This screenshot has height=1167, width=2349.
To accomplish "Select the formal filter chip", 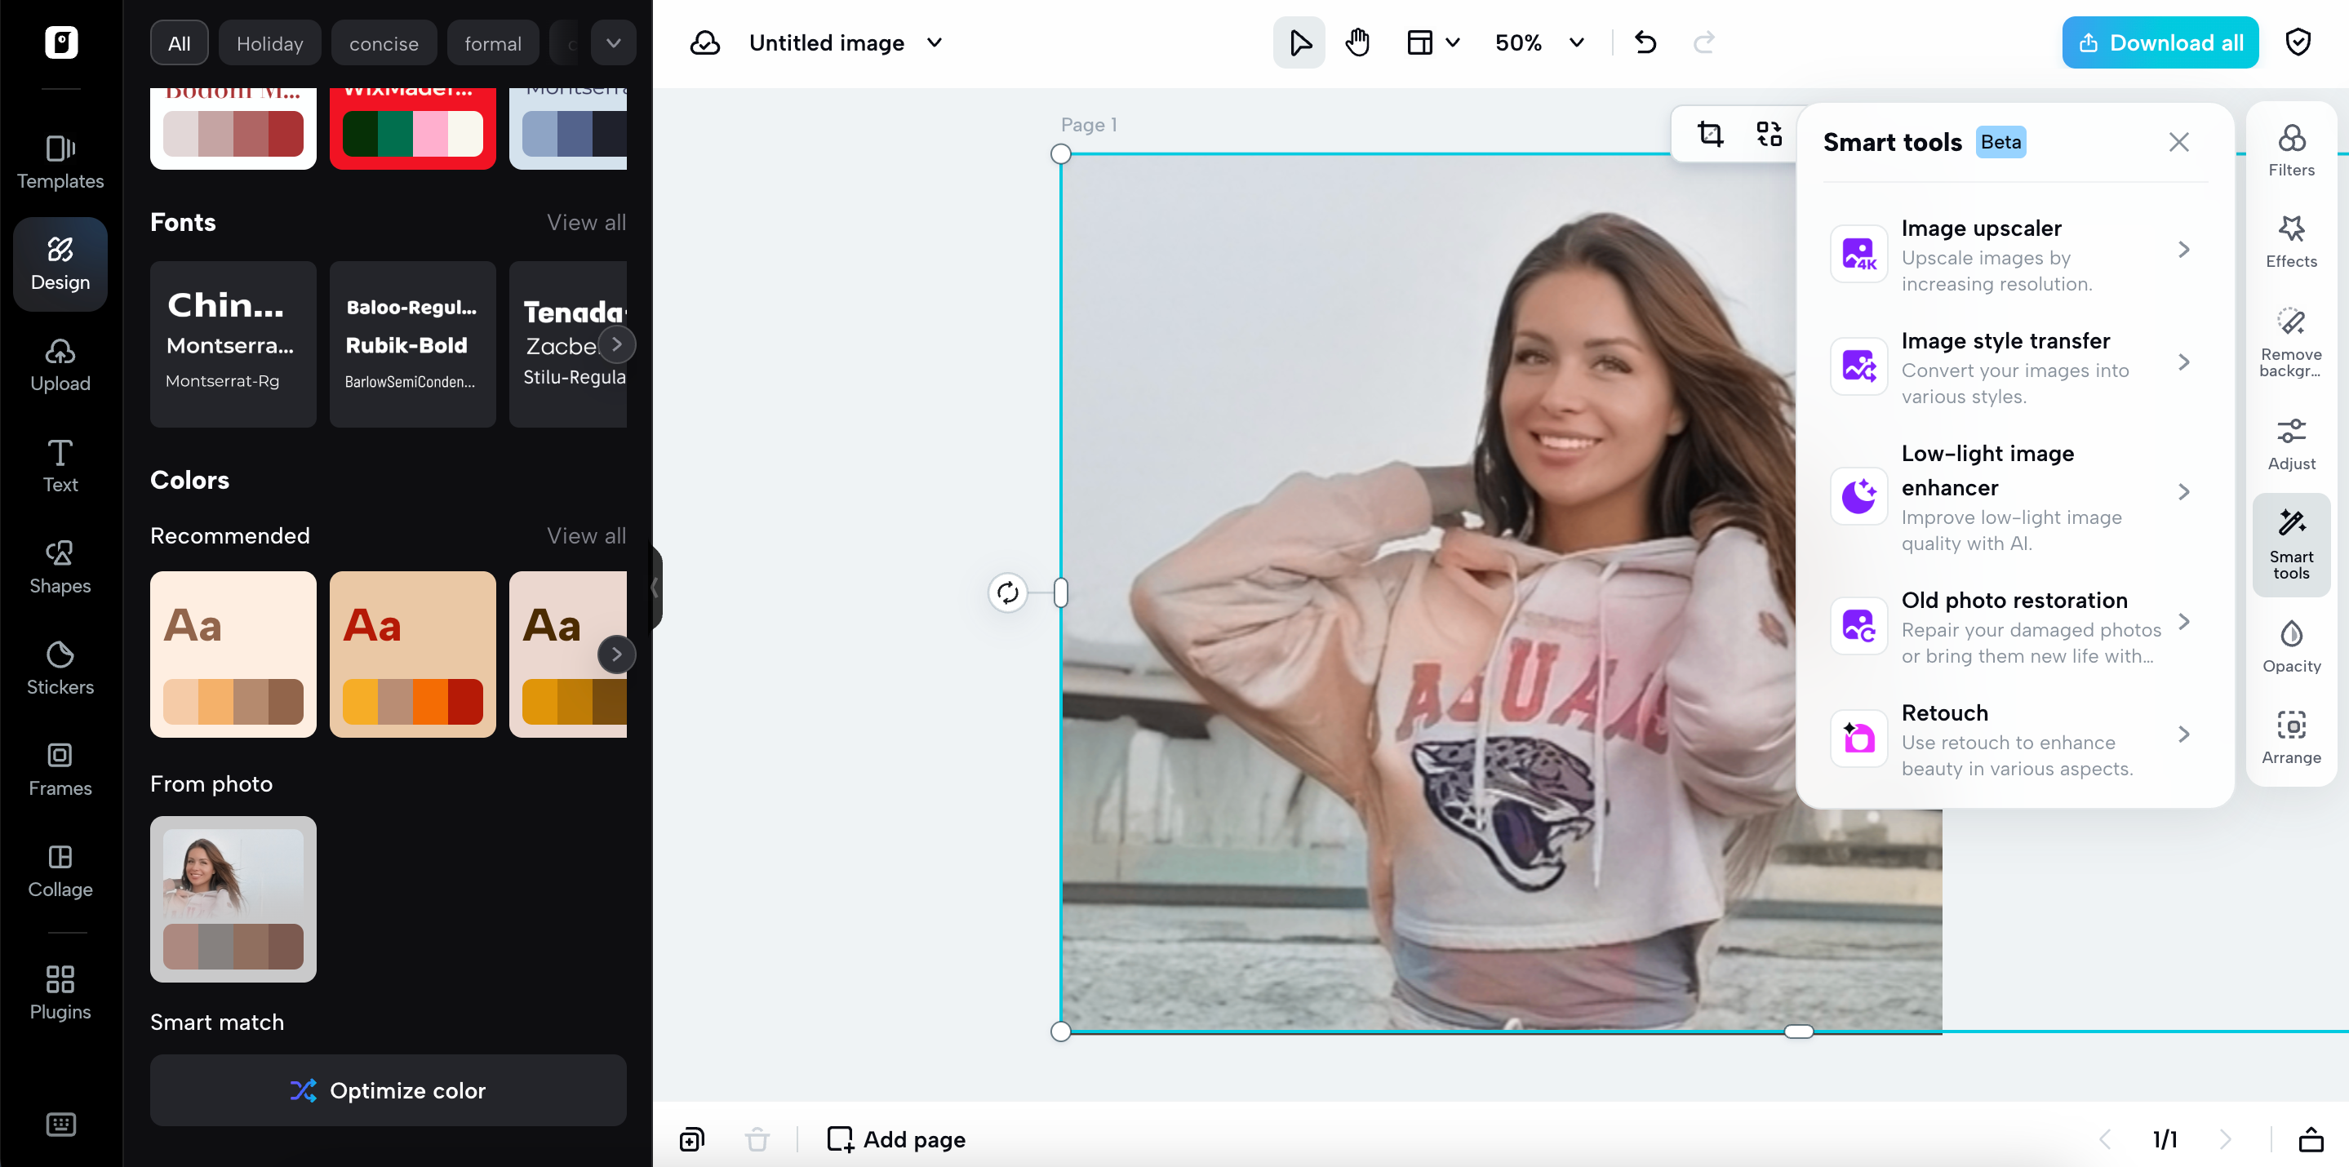I will coord(492,44).
